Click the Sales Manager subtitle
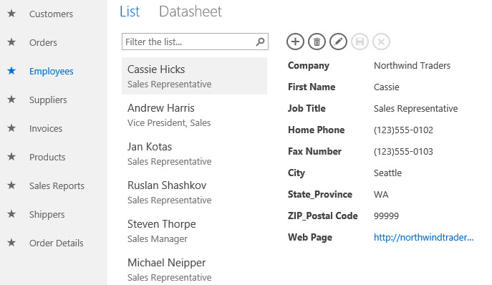The width and height of the screenshot is (492, 285). click(158, 239)
